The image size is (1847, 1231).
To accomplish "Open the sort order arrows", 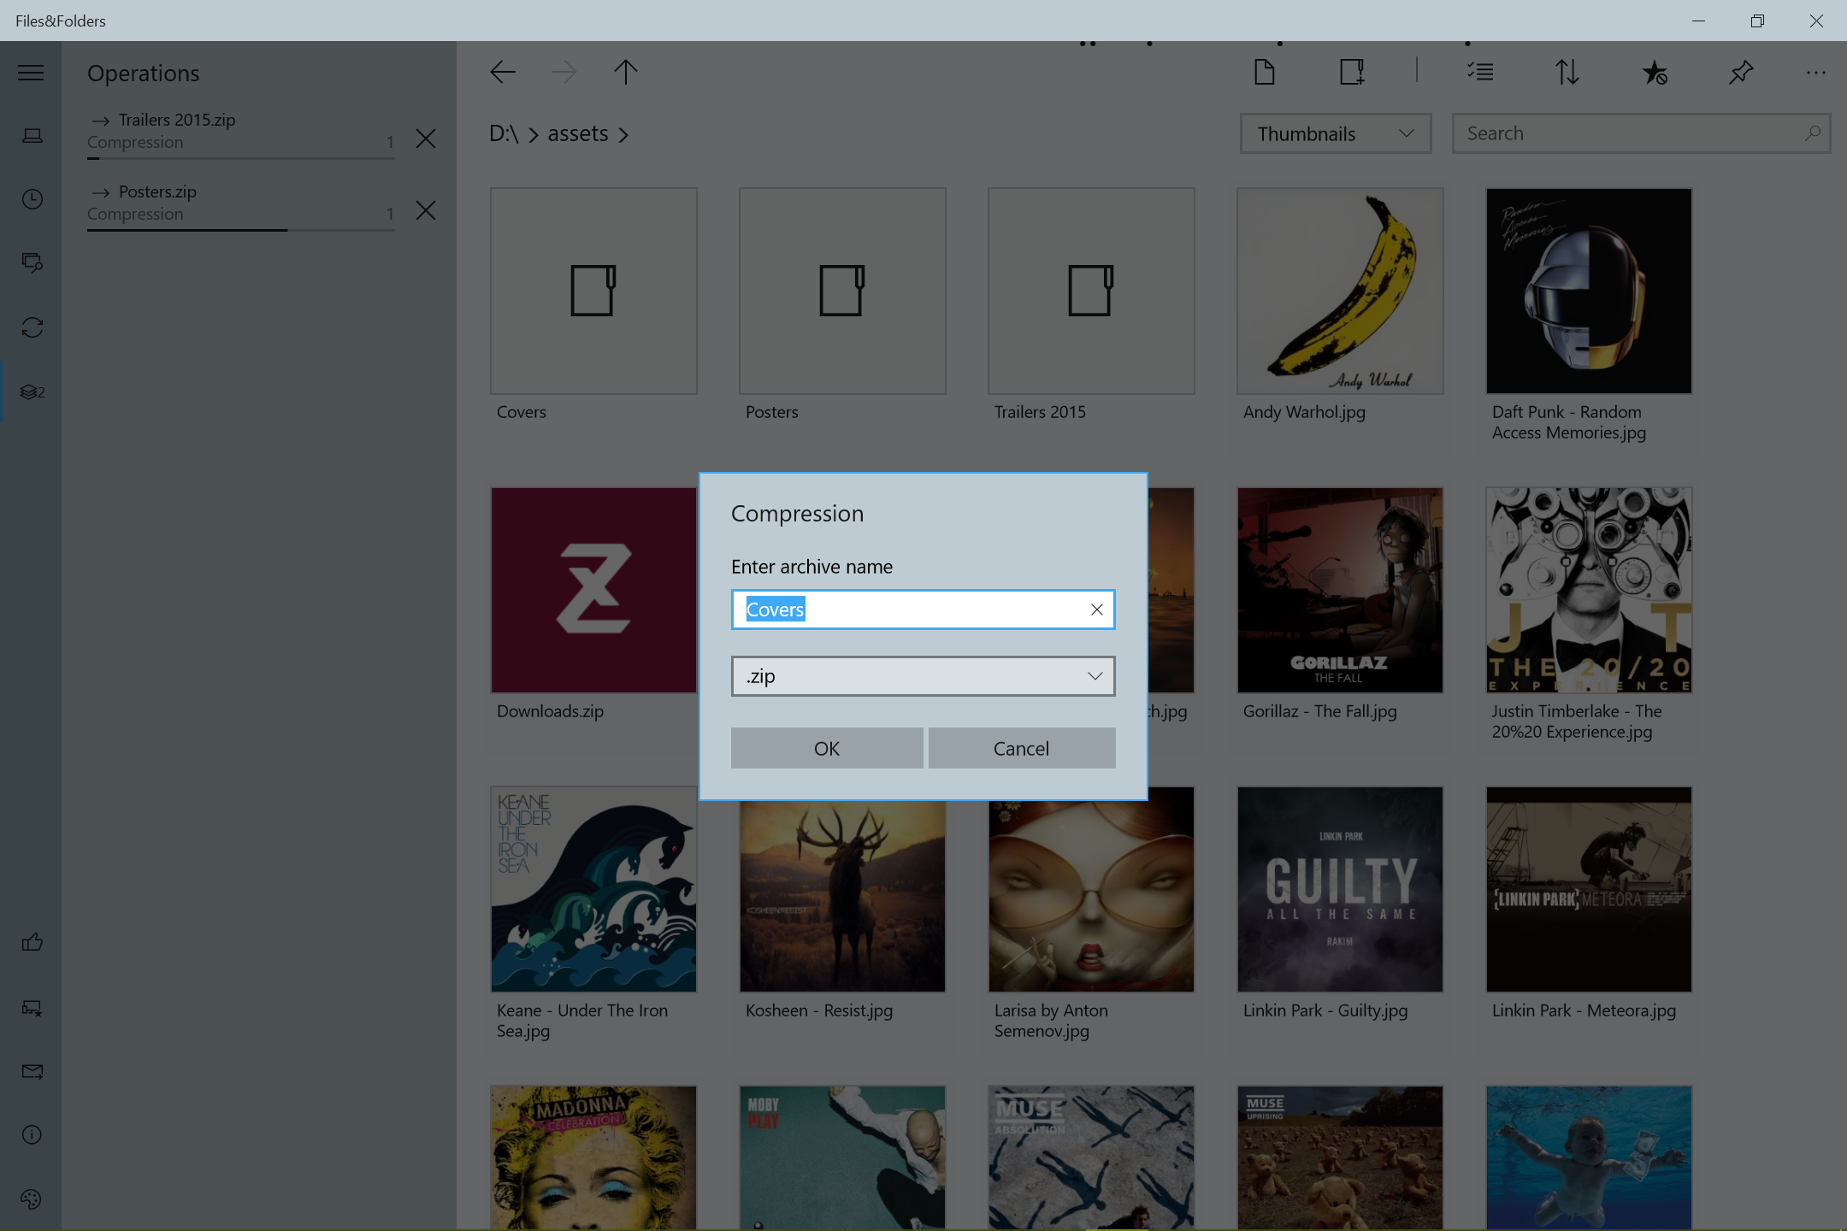I will (x=1567, y=72).
